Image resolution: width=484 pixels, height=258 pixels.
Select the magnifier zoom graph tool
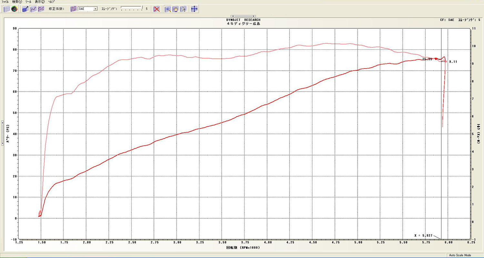(168, 9)
